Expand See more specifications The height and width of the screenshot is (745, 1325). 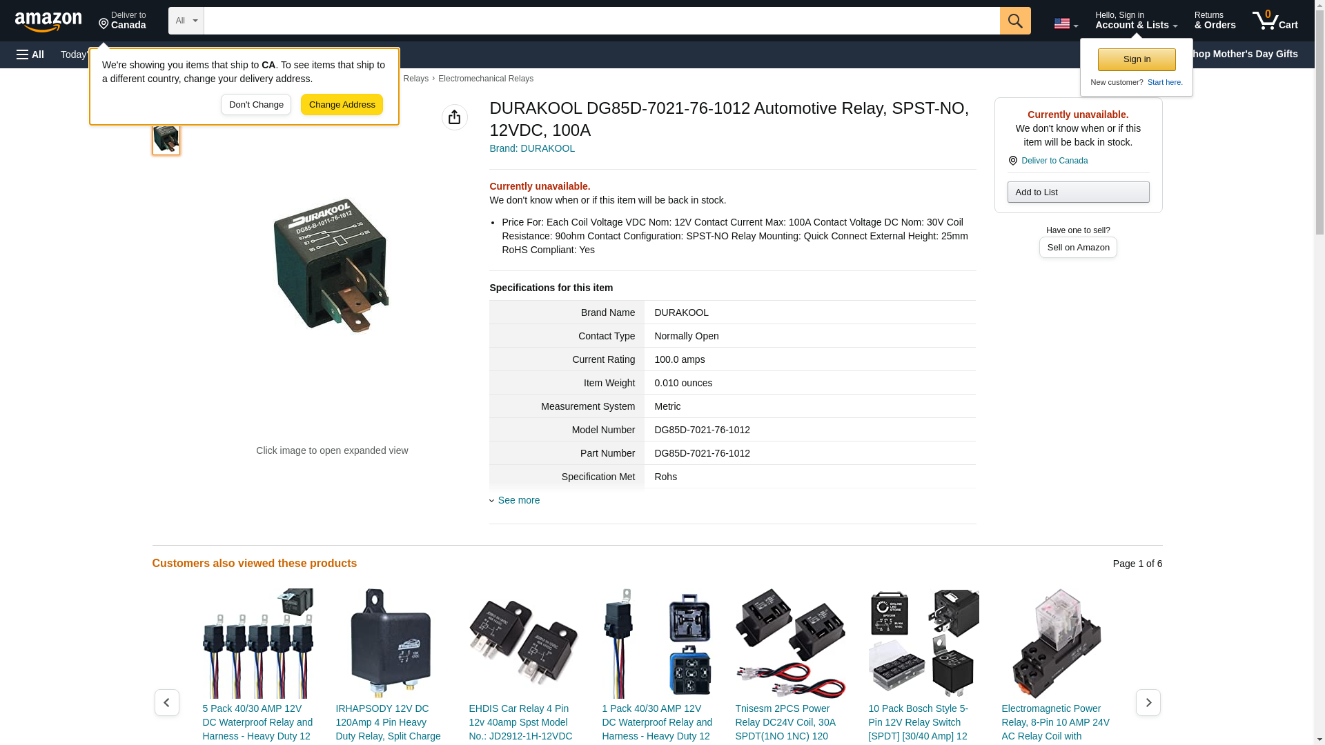tap(518, 500)
